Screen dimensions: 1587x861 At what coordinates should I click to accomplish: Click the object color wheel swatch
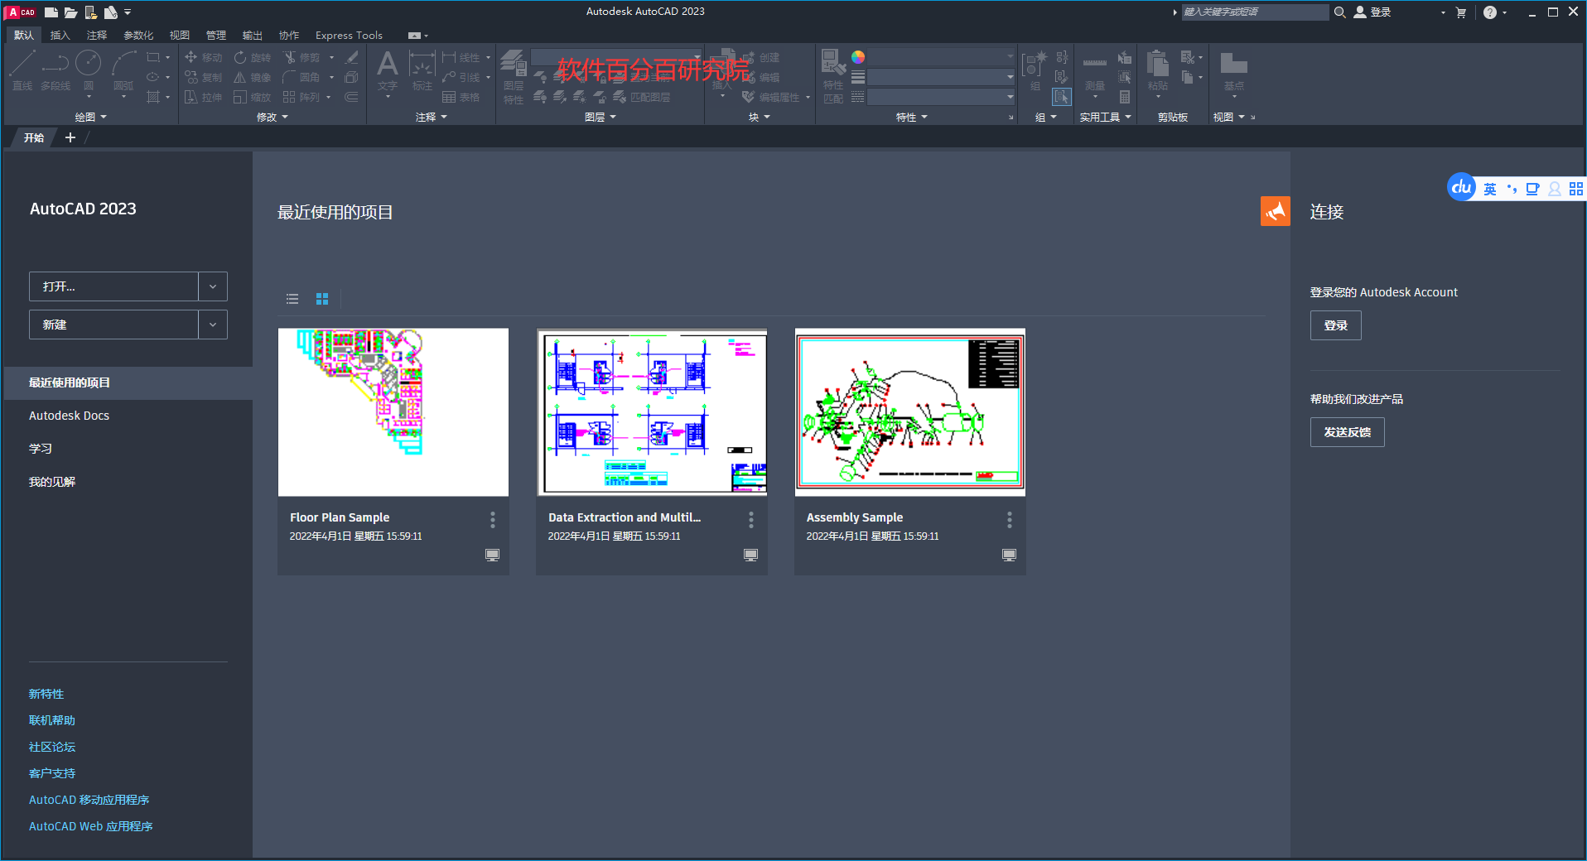[858, 57]
